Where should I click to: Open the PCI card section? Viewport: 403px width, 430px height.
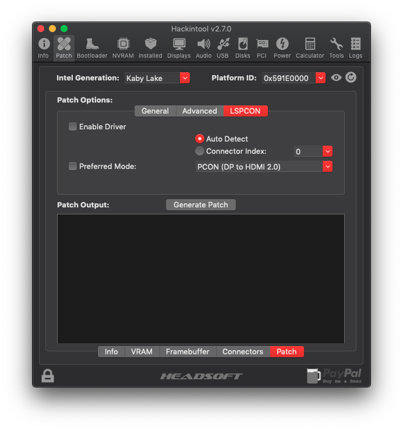coord(261,48)
